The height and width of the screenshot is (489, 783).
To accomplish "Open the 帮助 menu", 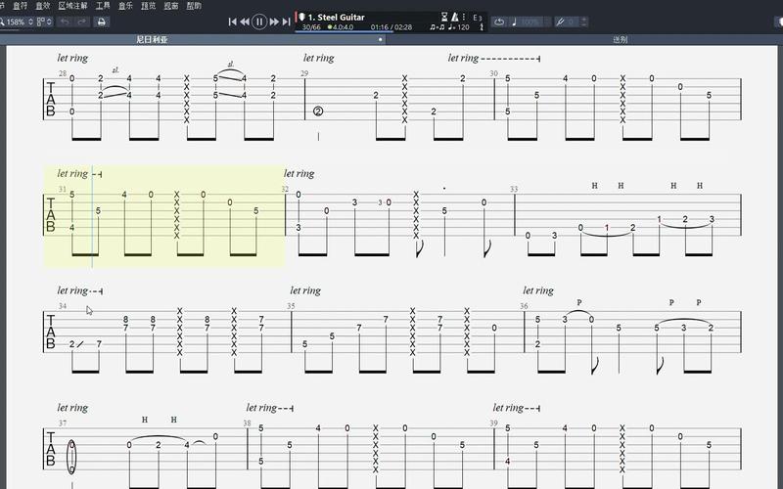I will point(194,6).
